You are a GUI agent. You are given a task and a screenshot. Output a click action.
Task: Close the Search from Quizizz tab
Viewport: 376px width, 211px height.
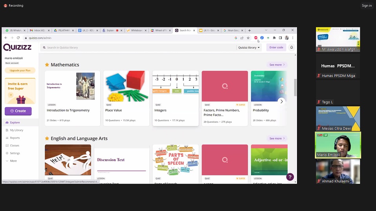tap(194, 31)
